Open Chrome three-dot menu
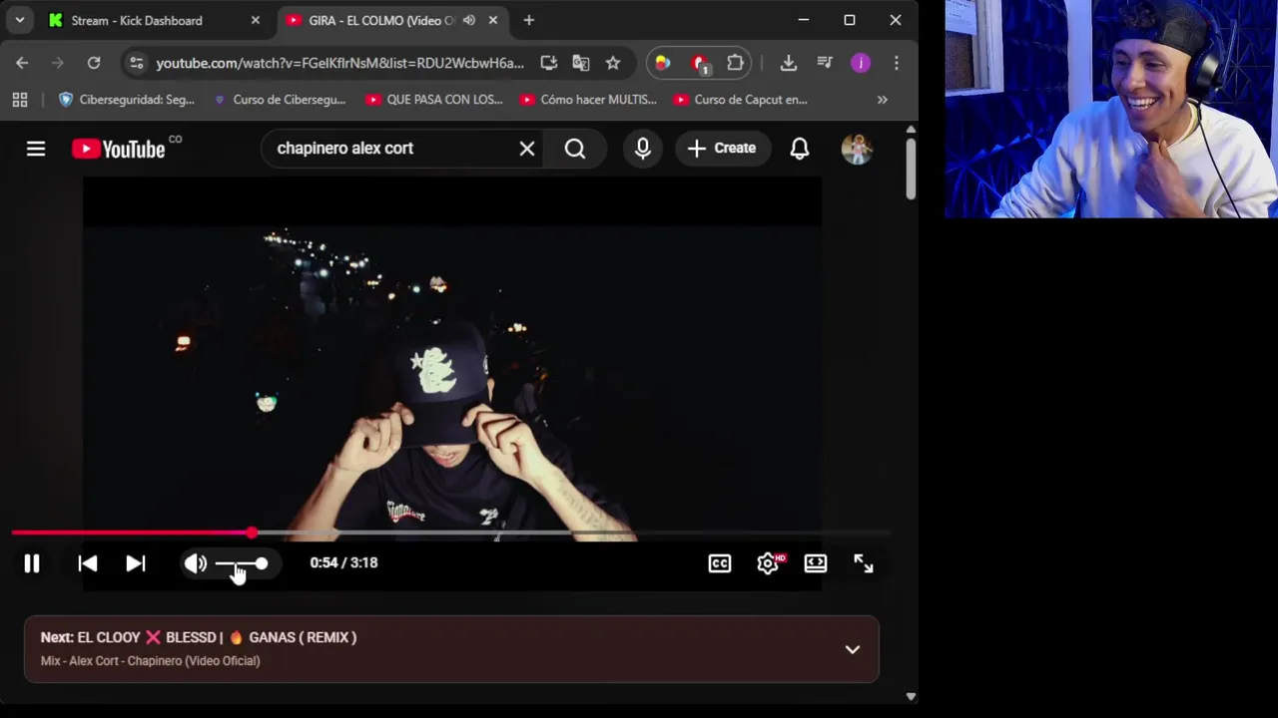 (897, 63)
